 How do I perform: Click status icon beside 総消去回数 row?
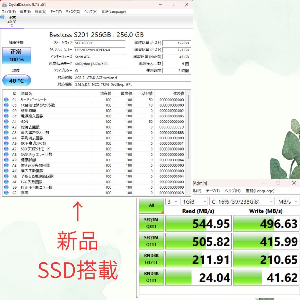pos(6,127)
